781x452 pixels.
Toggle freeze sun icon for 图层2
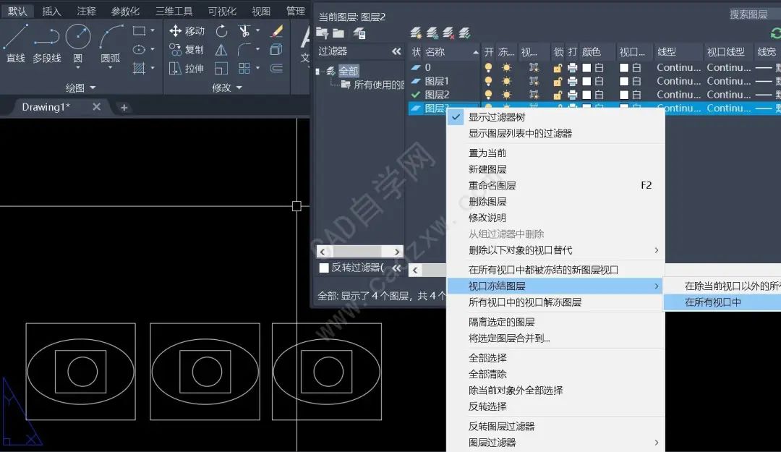(x=506, y=95)
